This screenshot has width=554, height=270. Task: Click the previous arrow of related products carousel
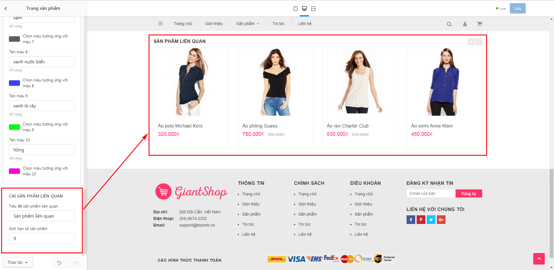click(471, 42)
